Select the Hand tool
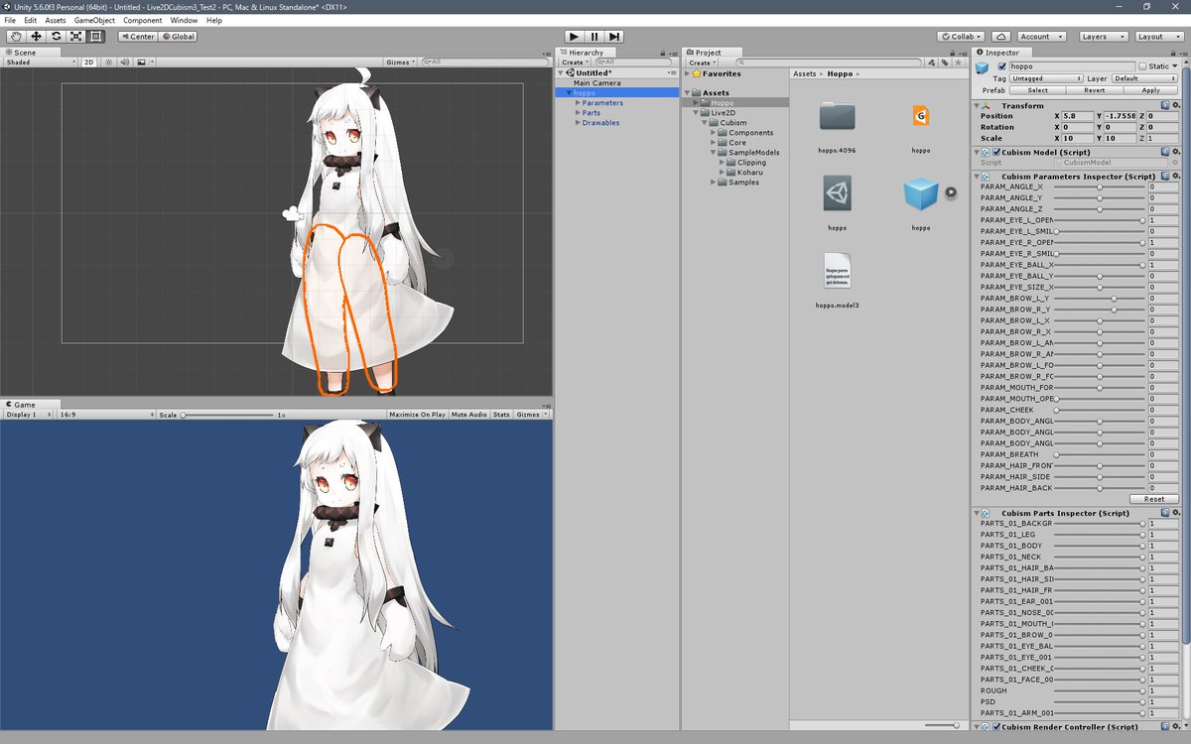The width and height of the screenshot is (1191, 744). (x=16, y=37)
